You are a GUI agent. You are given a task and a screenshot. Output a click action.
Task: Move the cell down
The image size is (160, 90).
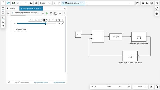pos(49,20)
